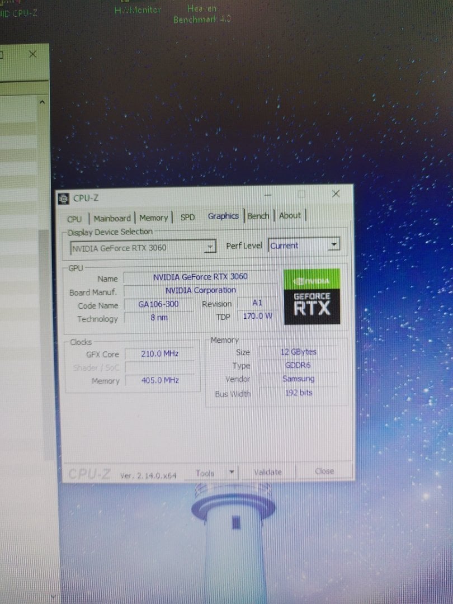Viewport: 453px width, 604px height.
Task: Click the empty Shader / SoC field
Action: click(159, 367)
